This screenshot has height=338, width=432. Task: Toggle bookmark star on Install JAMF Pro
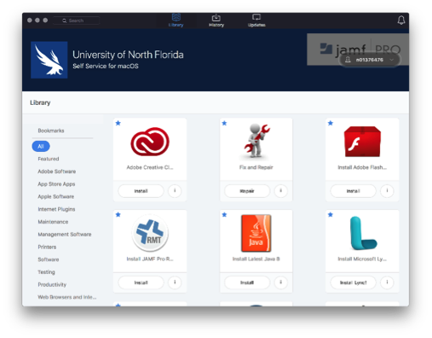coord(118,214)
